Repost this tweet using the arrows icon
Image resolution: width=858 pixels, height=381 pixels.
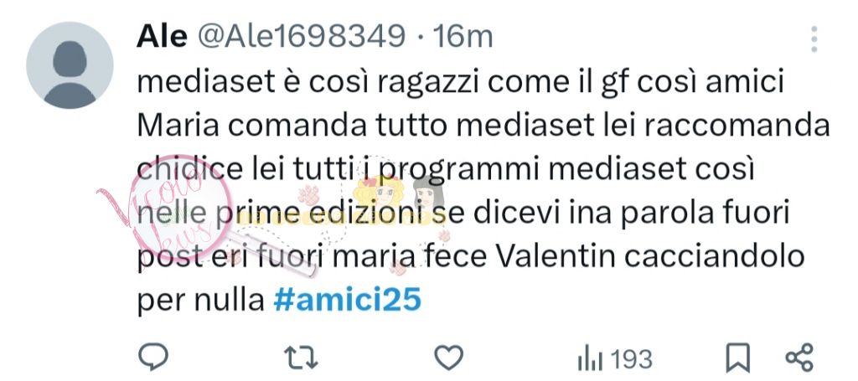[301, 358]
